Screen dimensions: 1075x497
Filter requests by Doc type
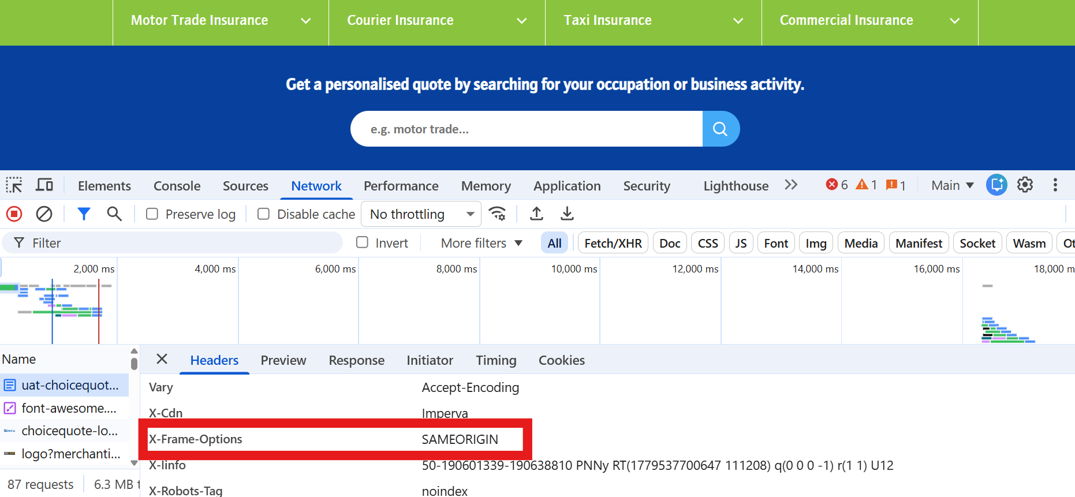(670, 243)
